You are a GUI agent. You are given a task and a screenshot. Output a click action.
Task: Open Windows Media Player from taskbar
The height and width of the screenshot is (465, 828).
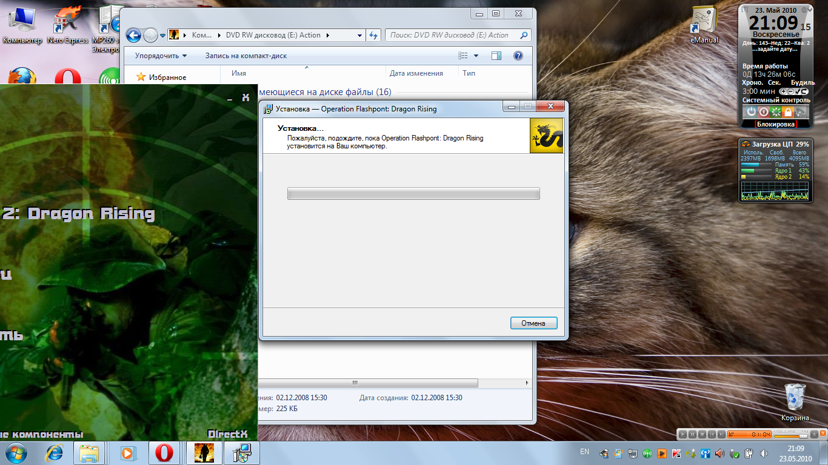(x=127, y=453)
